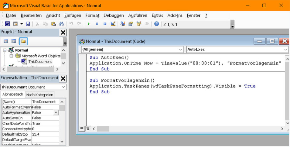Open the ThisDocument Document object dropdown
The height and width of the screenshot is (147, 290).
point(63,87)
